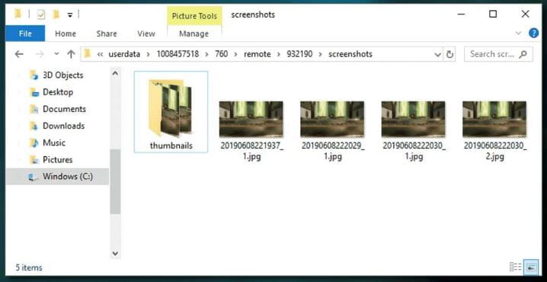Click the 5 items status text
This screenshot has width=547, height=282.
click(x=29, y=268)
